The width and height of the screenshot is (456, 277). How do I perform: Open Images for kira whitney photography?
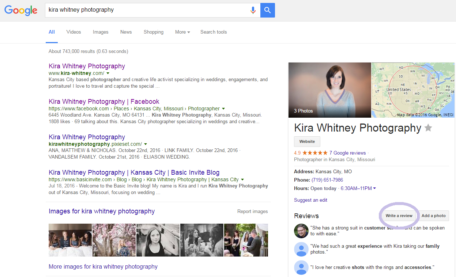click(102, 211)
